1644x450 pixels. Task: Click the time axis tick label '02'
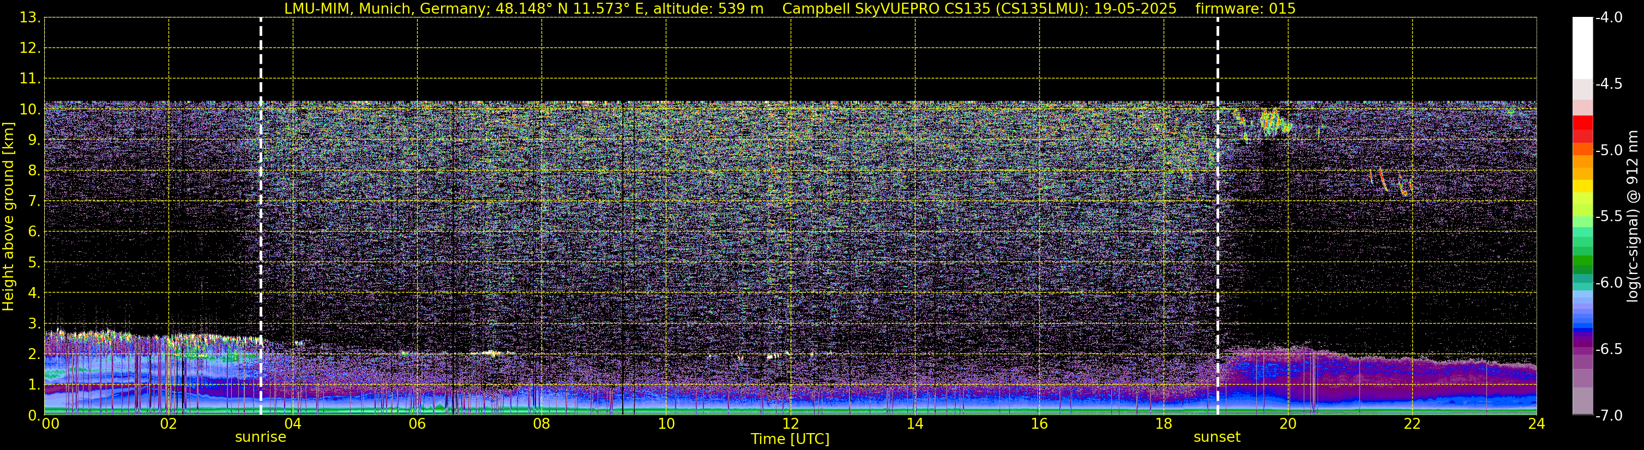168,424
